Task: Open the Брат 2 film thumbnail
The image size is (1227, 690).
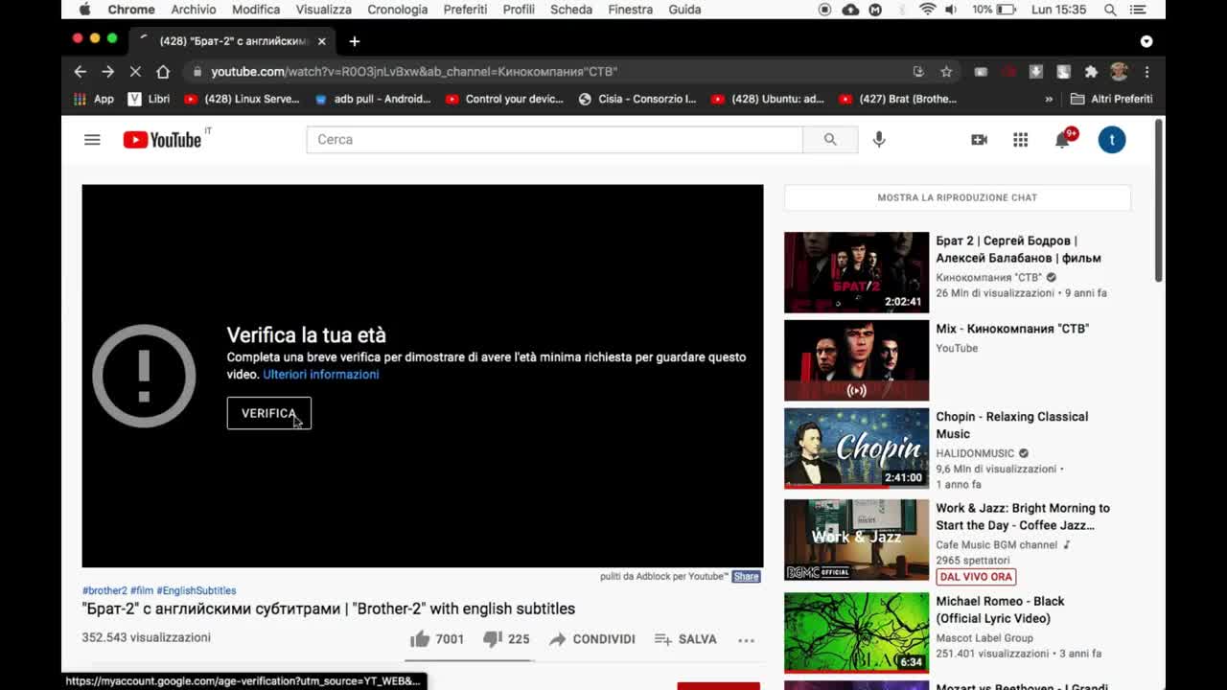Action: pos(856,272)
